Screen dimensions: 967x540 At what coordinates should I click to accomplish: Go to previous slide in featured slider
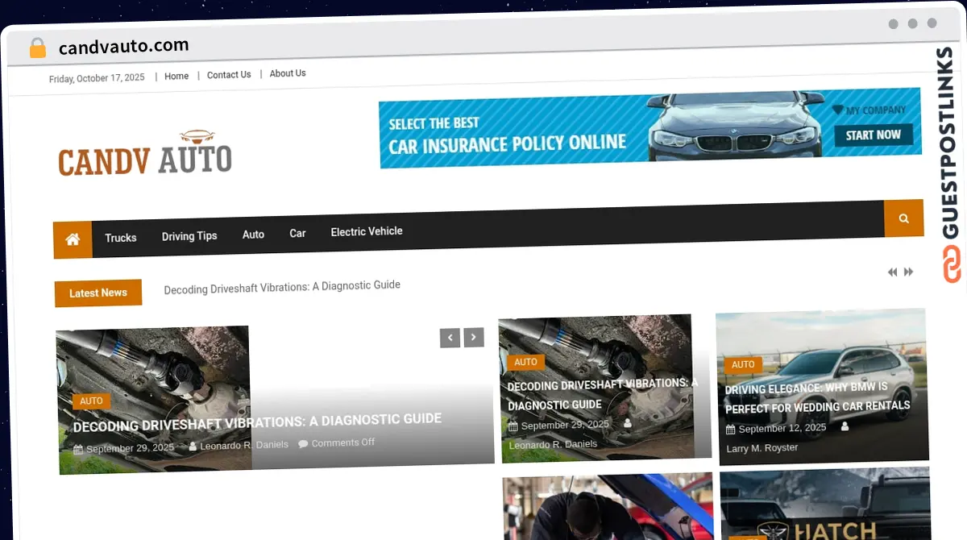[450, 338]
